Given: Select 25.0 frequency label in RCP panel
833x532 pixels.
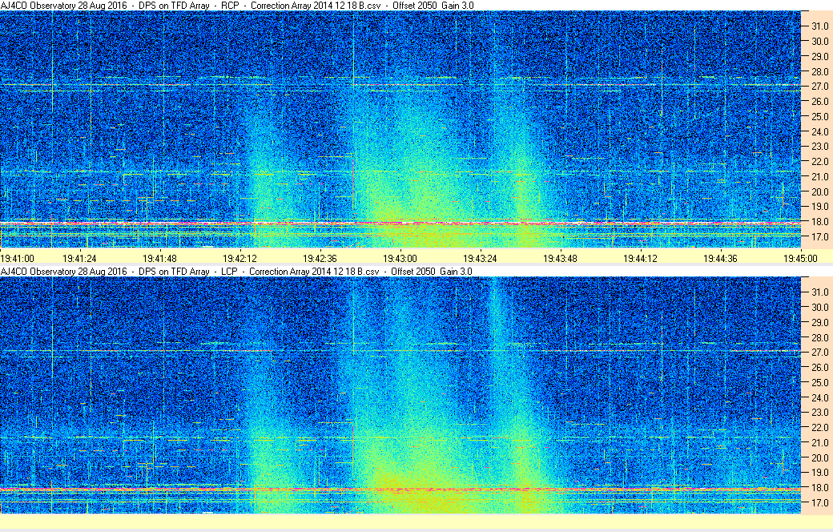Looking at the screenshot, I should pyautogui.click(x=819, y=116).
